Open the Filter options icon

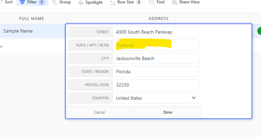coord(23,2)
